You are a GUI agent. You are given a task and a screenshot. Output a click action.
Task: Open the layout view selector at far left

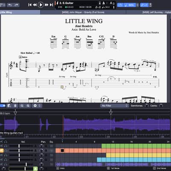tap(3, 5)
